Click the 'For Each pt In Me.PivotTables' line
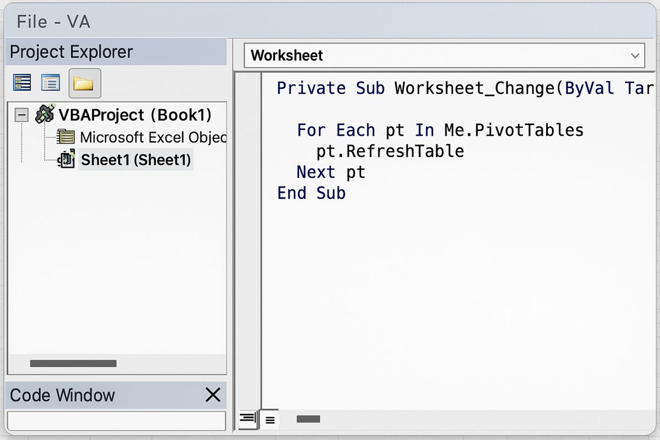 pos(440,130)
